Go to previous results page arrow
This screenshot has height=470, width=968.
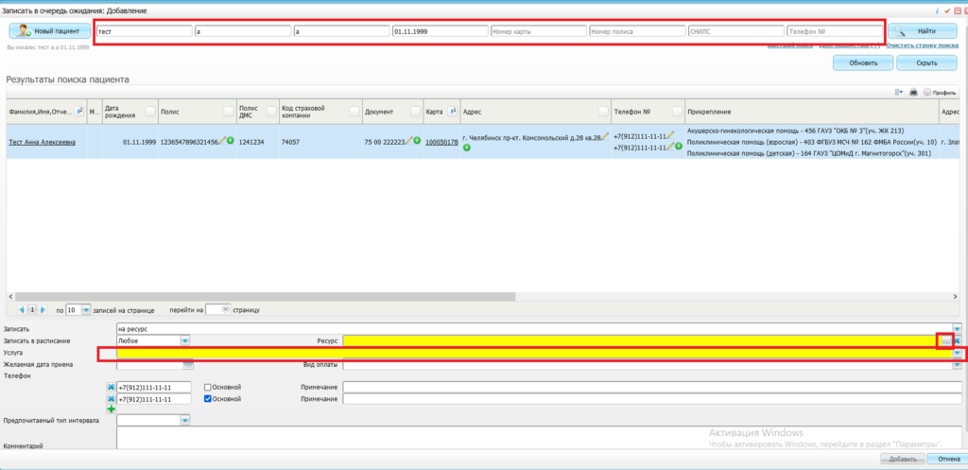pyautogui.click(x=22, y=309)
